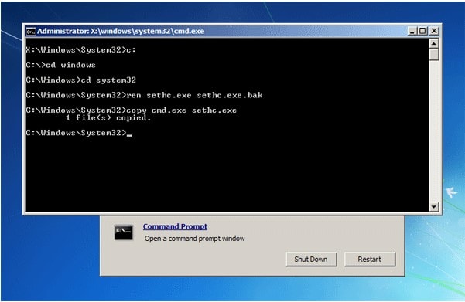
Task: Click the Shut Down button
Action: pyautogui.click(x=311, y=259)
